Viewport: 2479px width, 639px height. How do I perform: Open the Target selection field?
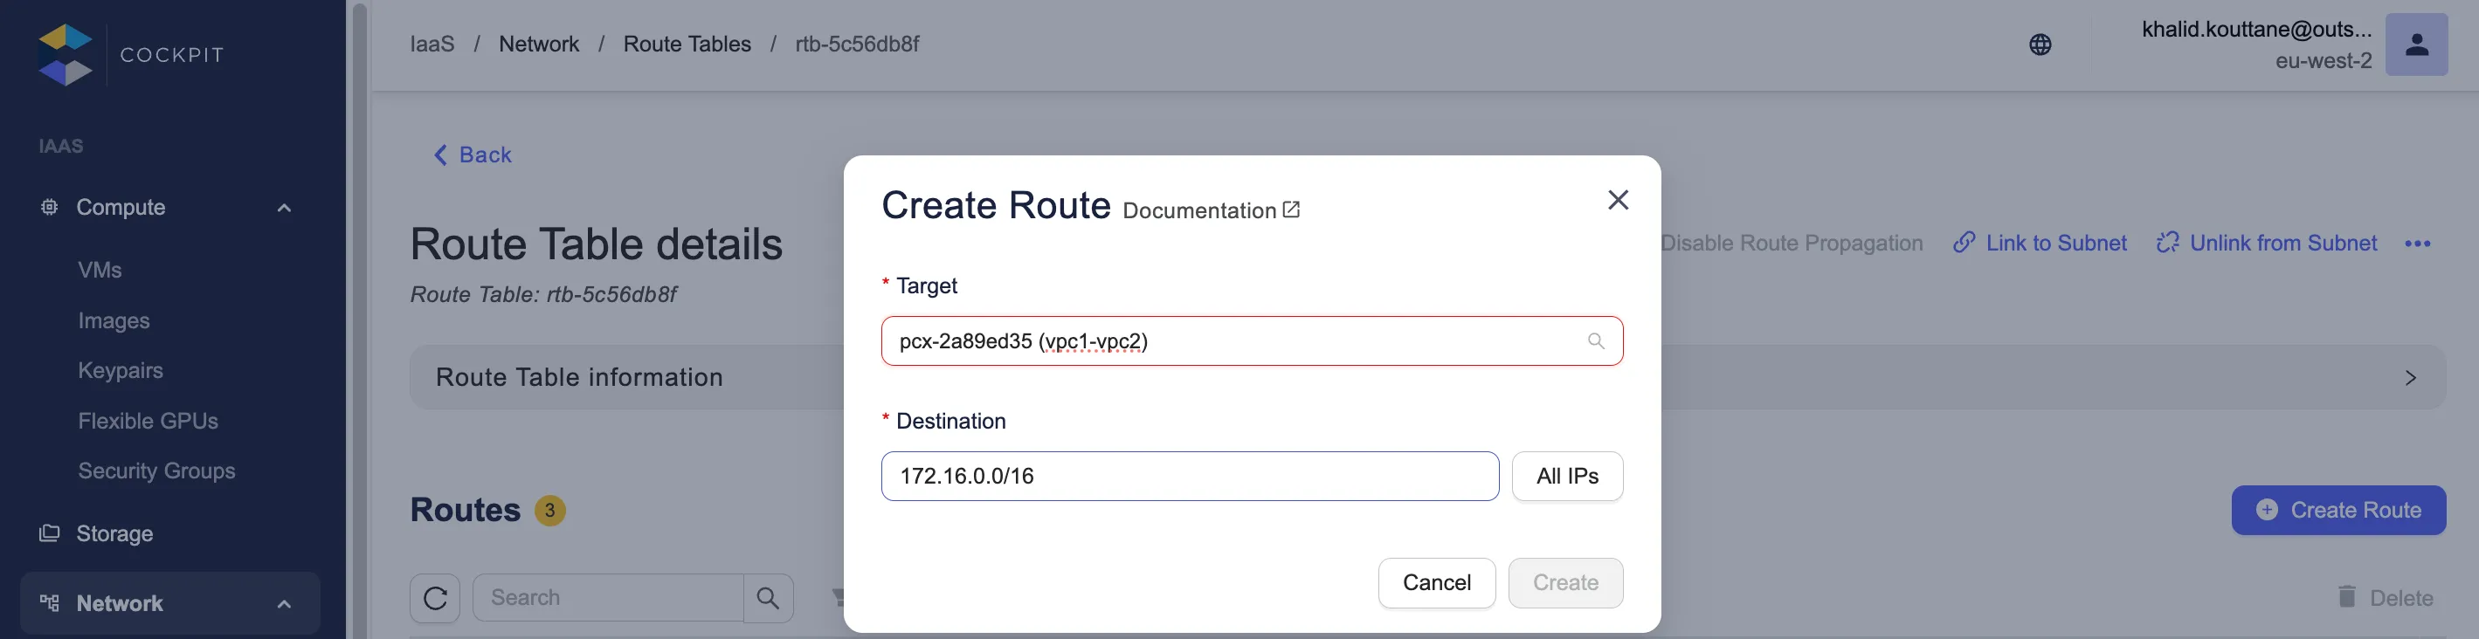coord(1232,341)
